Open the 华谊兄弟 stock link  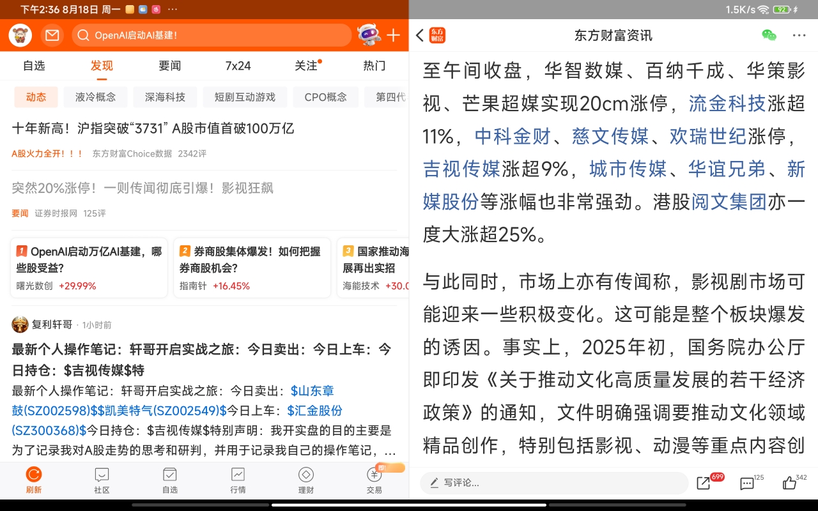[x=727, y=169]
